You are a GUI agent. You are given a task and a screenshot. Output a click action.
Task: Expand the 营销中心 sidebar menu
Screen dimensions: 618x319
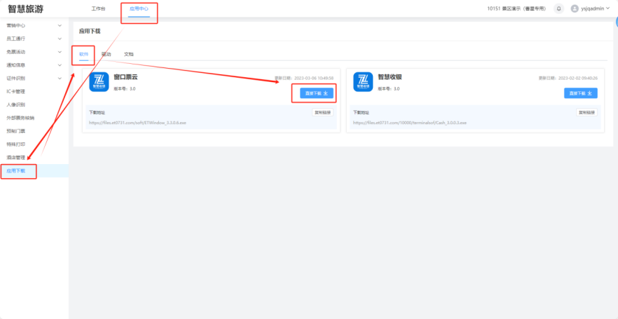pyautogui.click(x=34, y=25)
